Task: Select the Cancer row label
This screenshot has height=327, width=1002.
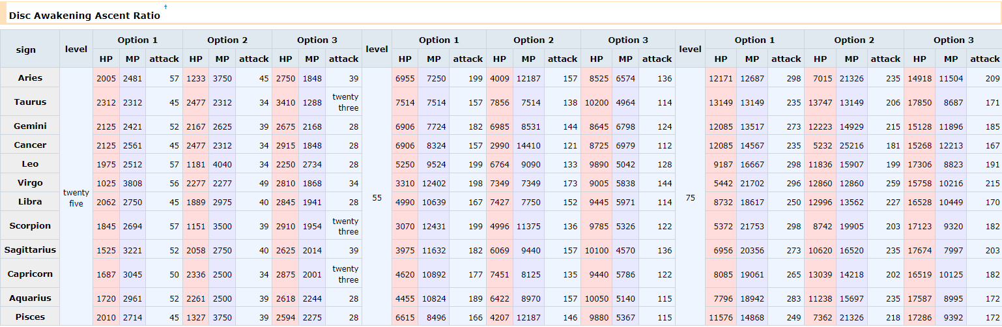Action: pos(30,145)
